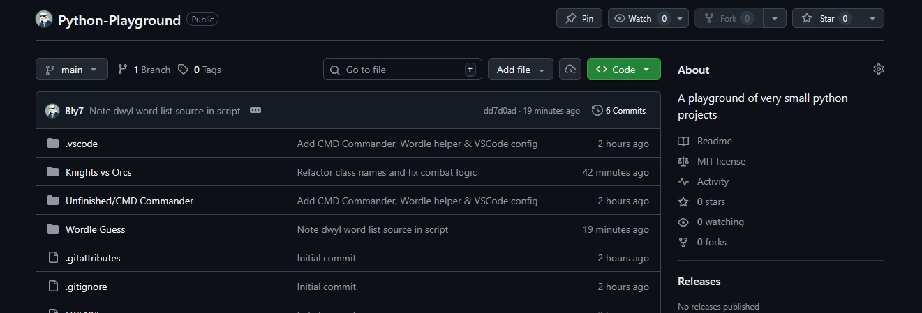Click the cloud codespace icon button
The height and width of the screenshot is (313, 922).
point(570,69)
